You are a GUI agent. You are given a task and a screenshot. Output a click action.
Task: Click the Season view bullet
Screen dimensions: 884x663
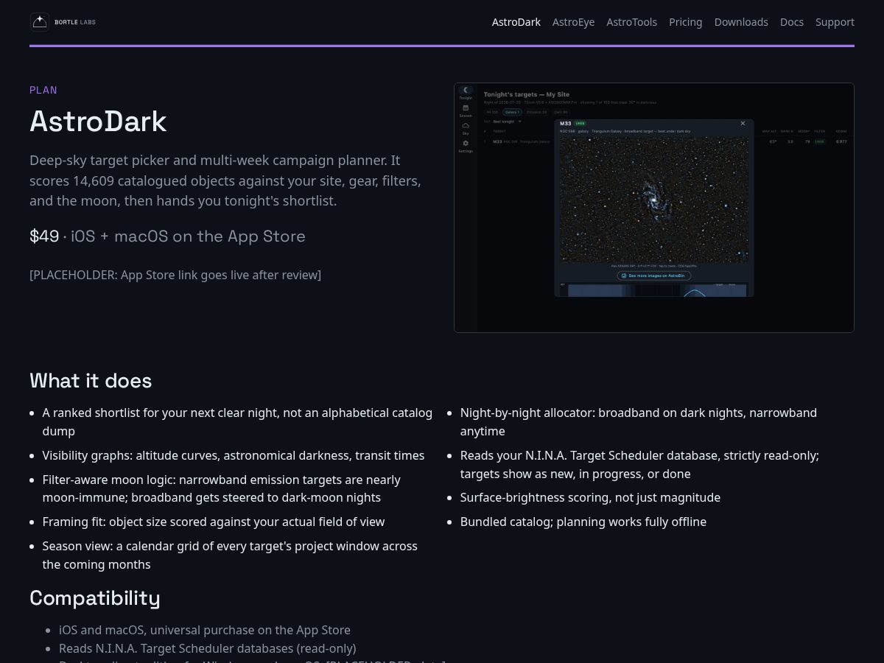click(x=230, y=555)
